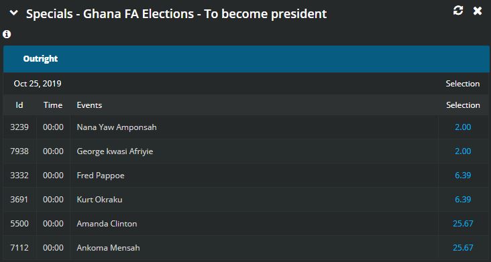Image resolution: width=491 pixels, height=262 pixels.
Task: Pick George kwasi Afriyie odds 2.00
Action: [x=463, y=151]
